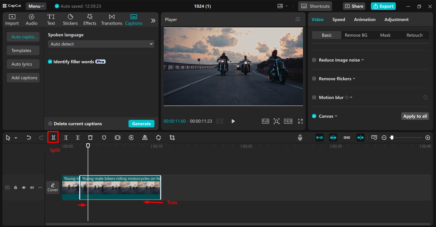Expand the Canvas section arrow
The image size is (436, 227).
point(336,116)
